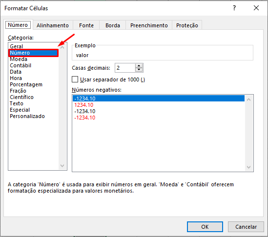Click category list scroll down arrow
The height and width of the screenshot is (237, 268).
point(62,165)
